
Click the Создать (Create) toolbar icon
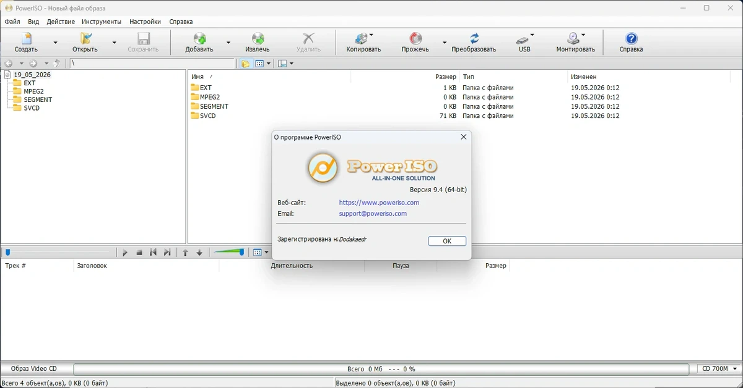(26, 38)
